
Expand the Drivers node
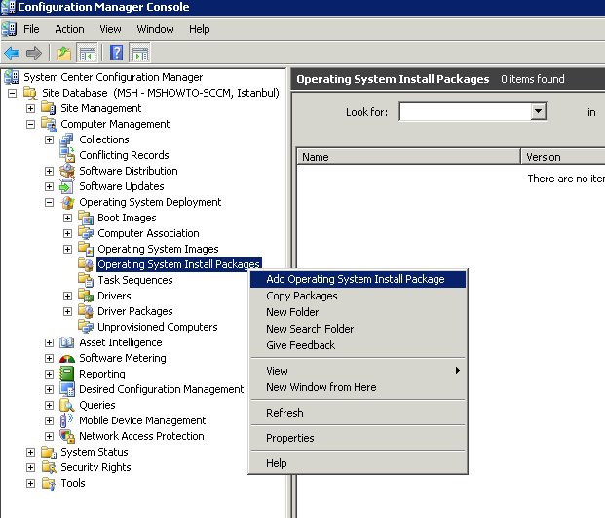(67, 296)
